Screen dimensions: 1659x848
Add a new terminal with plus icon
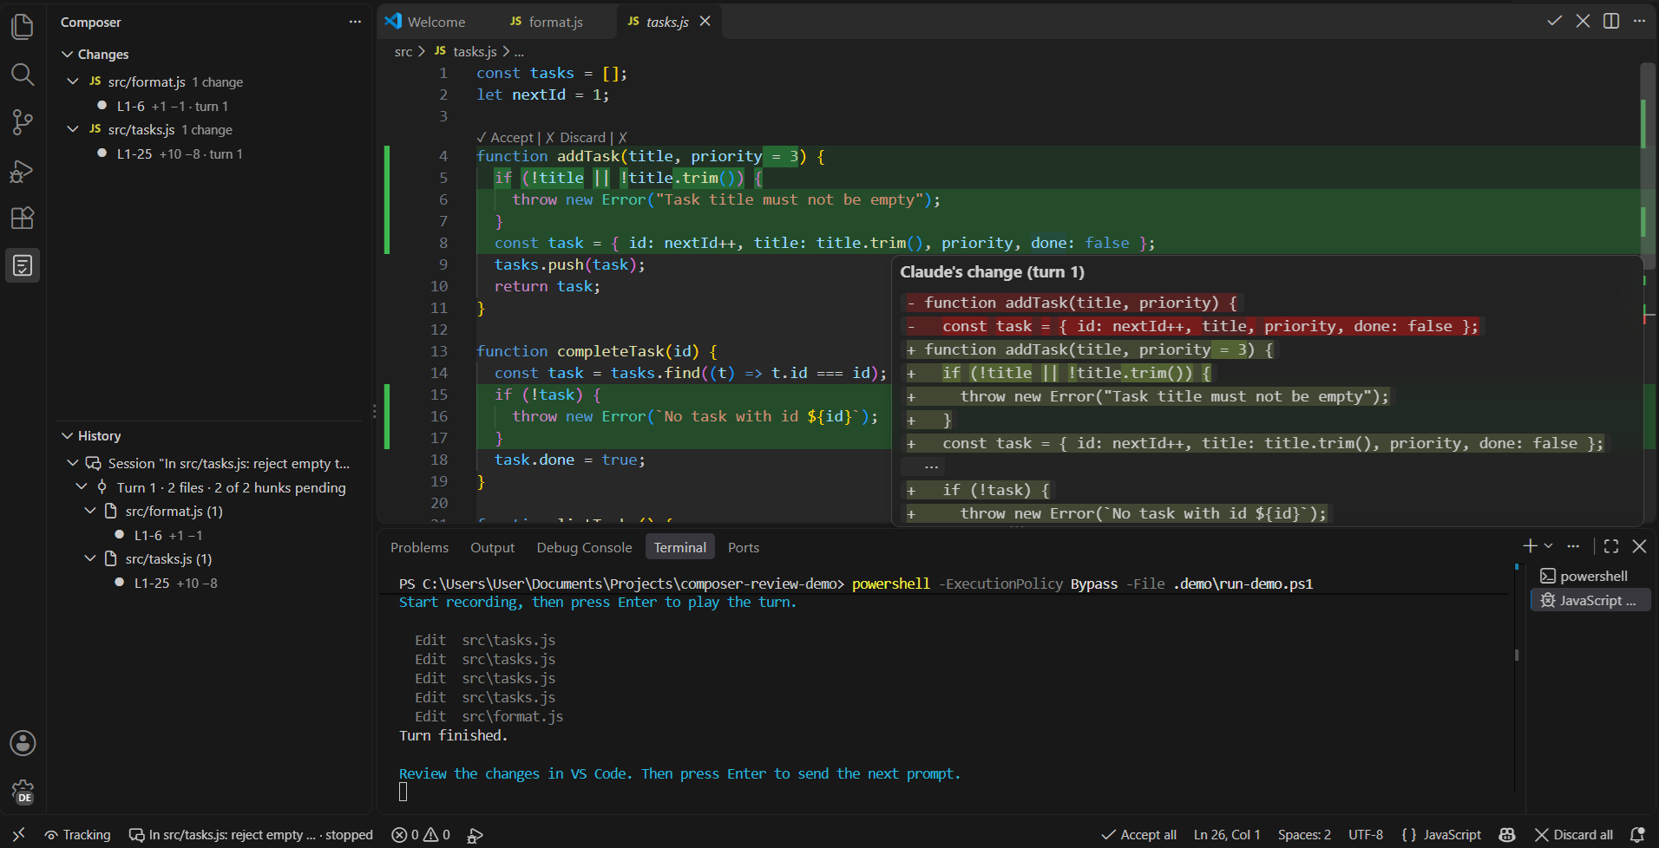pyautogui.click(x=1530, y=545)
